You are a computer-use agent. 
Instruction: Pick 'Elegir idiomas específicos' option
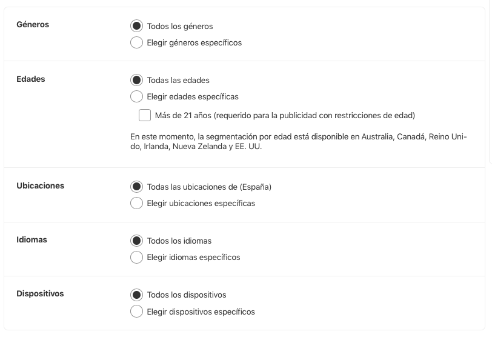pos(136,257)
